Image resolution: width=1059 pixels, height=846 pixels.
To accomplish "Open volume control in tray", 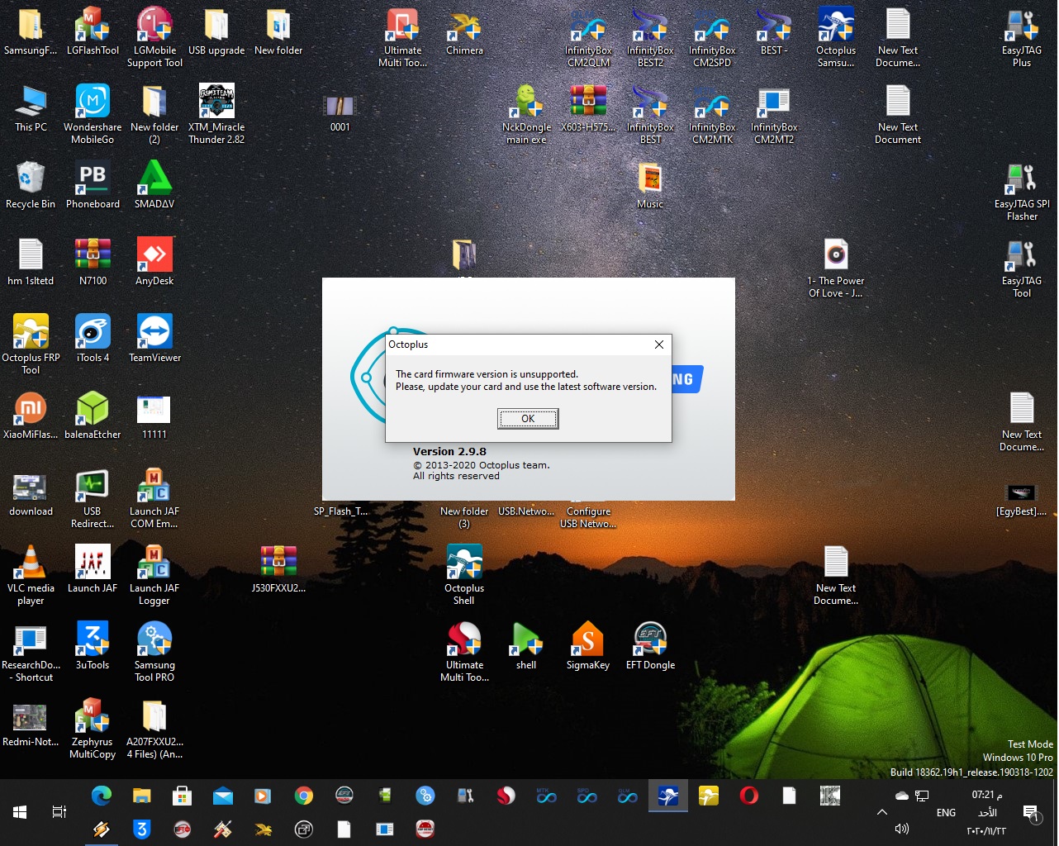I will pos(902,829).
